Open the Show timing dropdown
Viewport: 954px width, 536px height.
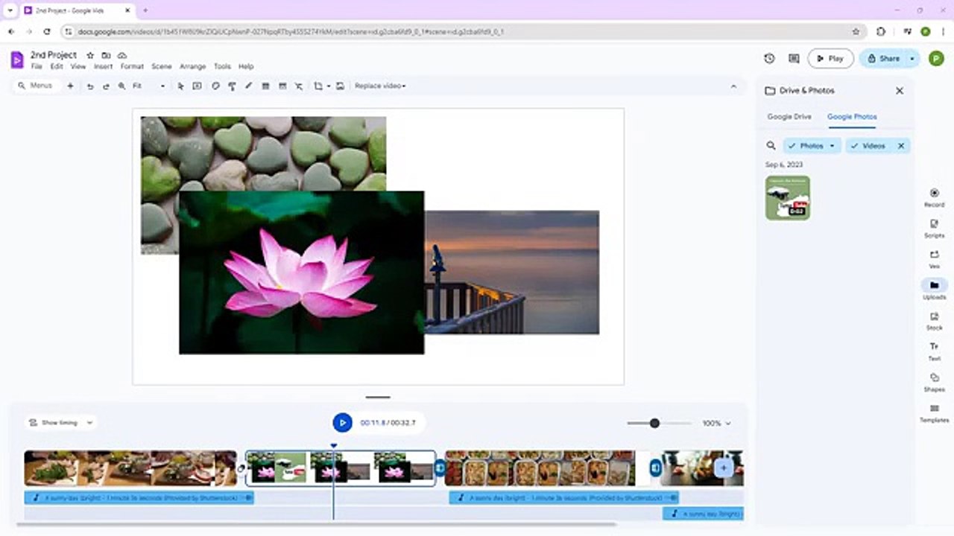pos(60,423)
